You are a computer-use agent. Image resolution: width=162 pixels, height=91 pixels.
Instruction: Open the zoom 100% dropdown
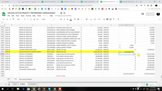tap(19, 19)
